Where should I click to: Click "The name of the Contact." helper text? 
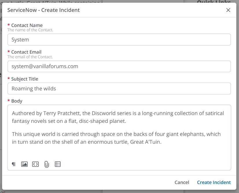(x=30, y=30)
